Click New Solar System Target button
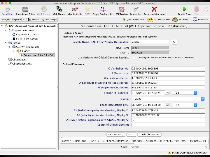 43,20
